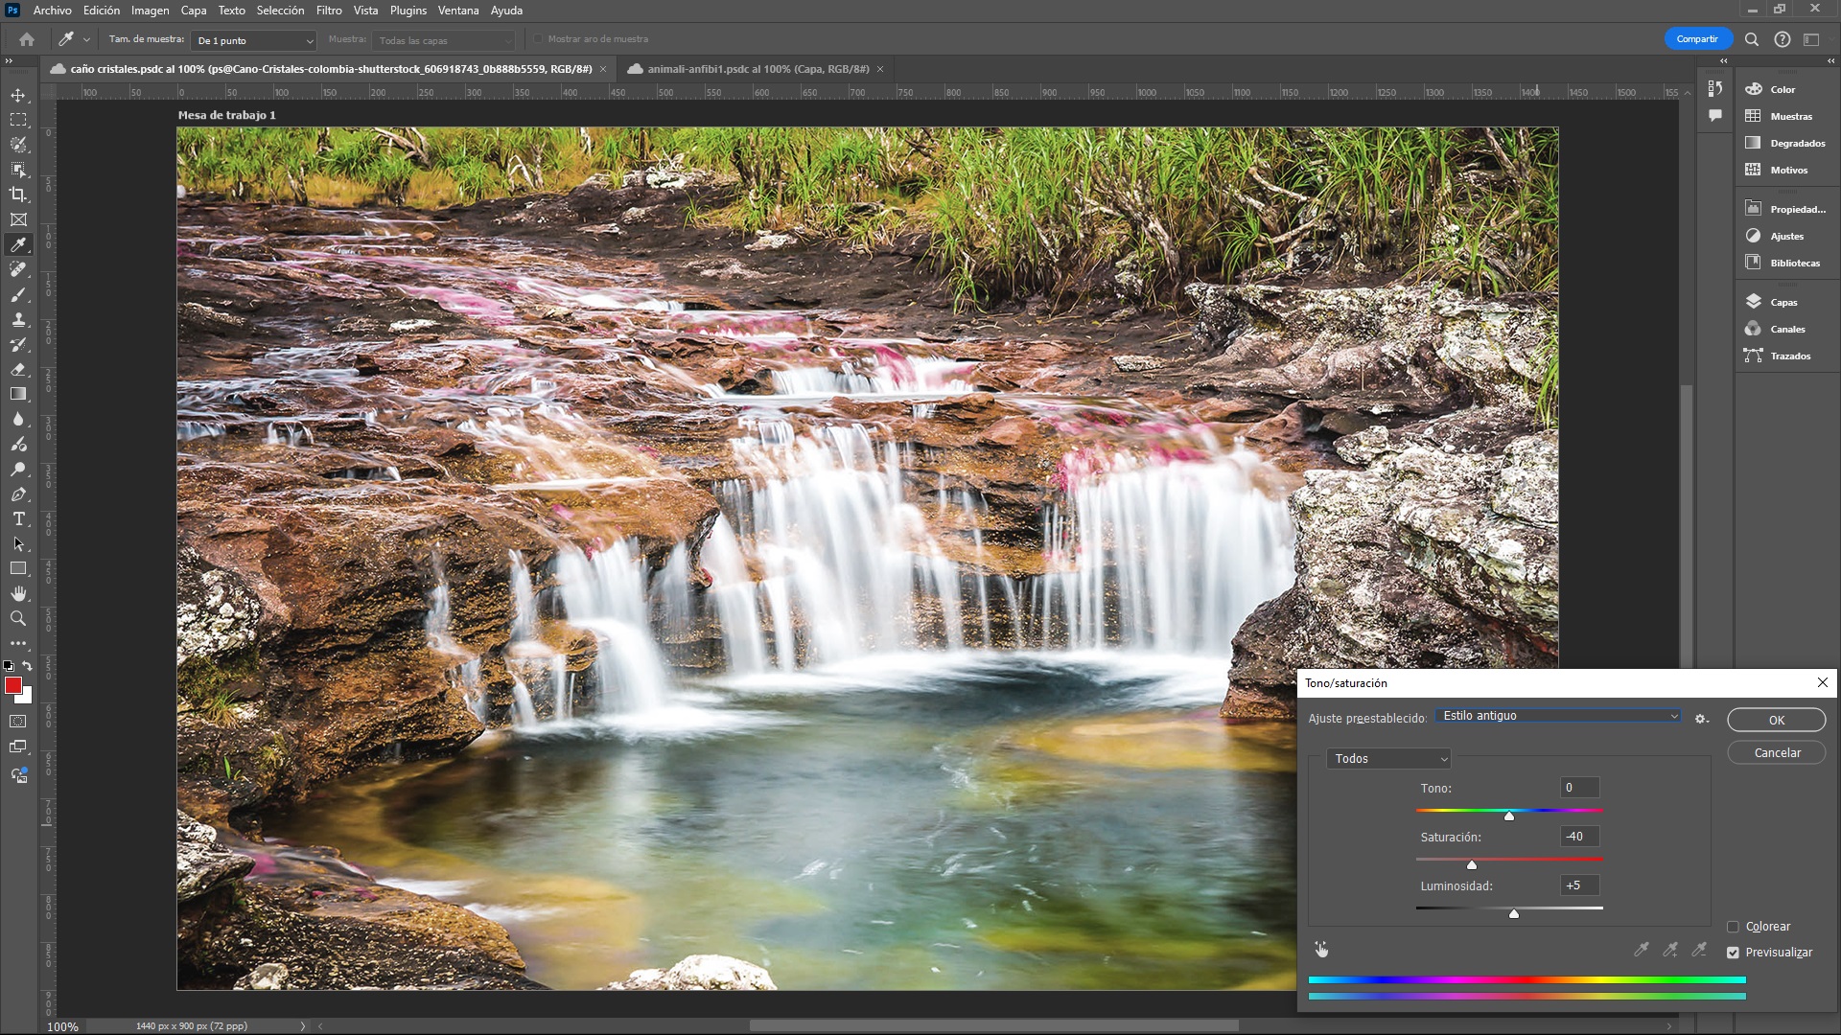Open the Imagen menu
1841x1035 pixels.
150,11
